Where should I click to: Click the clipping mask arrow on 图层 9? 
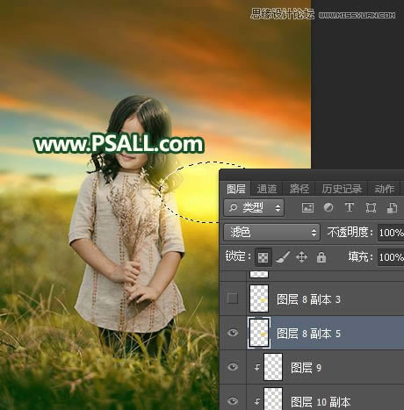coord(257,368)
